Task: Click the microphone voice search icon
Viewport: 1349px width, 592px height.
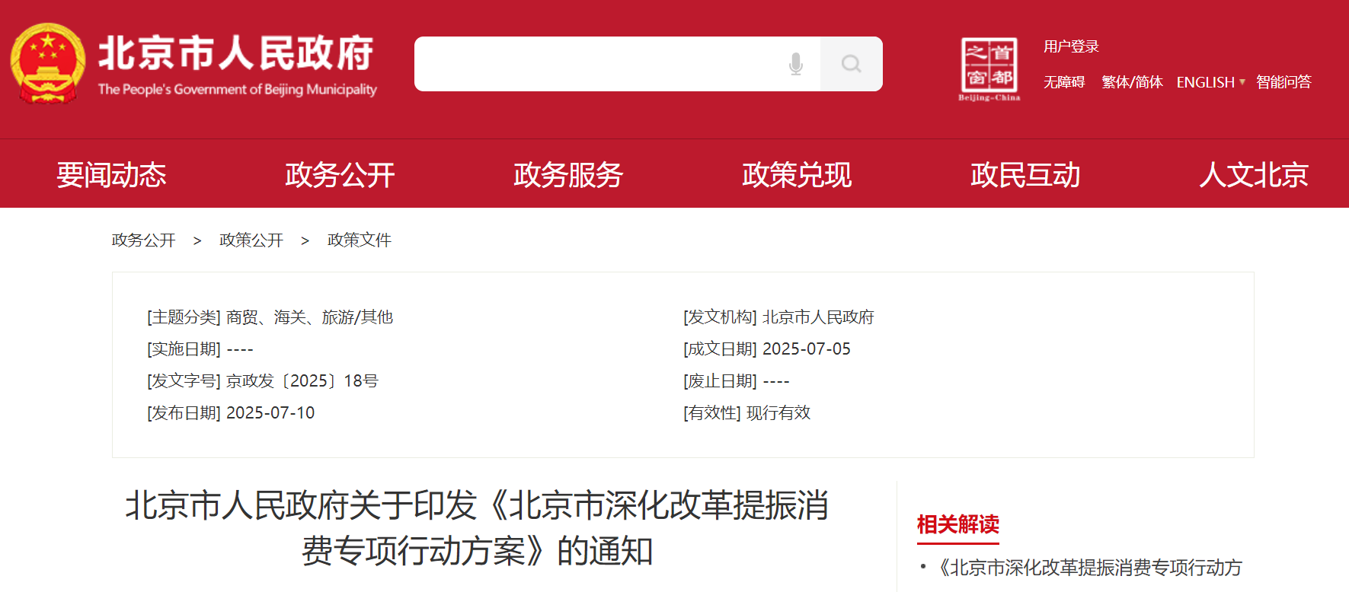Action: click(x=795, y=64)
